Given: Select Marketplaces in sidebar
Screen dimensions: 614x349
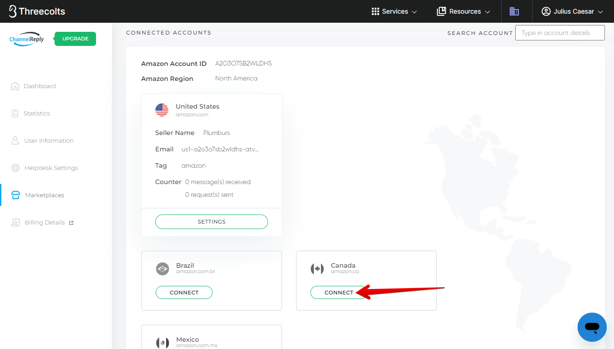Looking at the screenshot, I should pyautogui.click(x=45, y=195).
